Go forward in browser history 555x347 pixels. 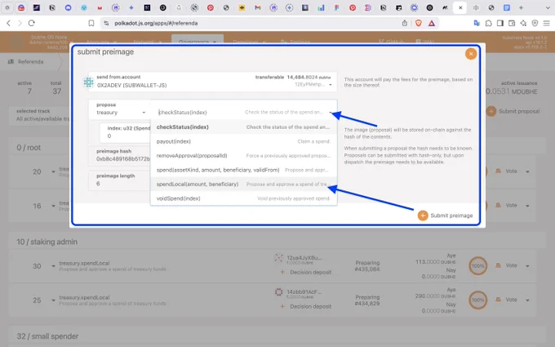pos(20,23)
